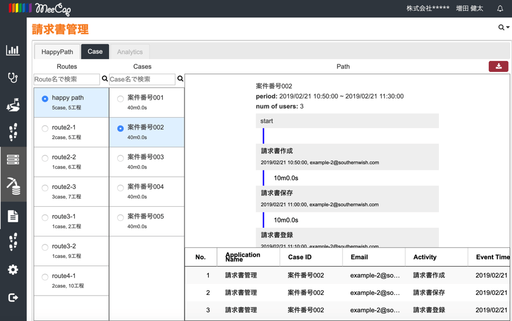Click the logout icon in sidebar
This screenshot has width=512, height=321.
[13, 297]
